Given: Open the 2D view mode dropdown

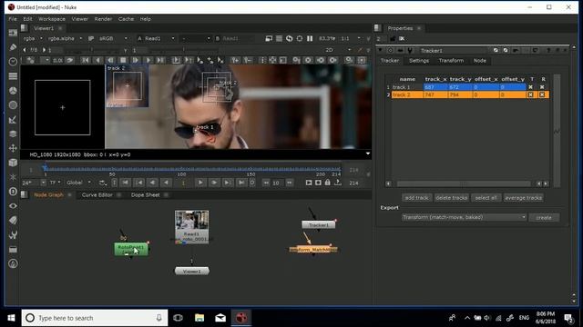Looking at the screenshot, I should click(x=338, y=50).
